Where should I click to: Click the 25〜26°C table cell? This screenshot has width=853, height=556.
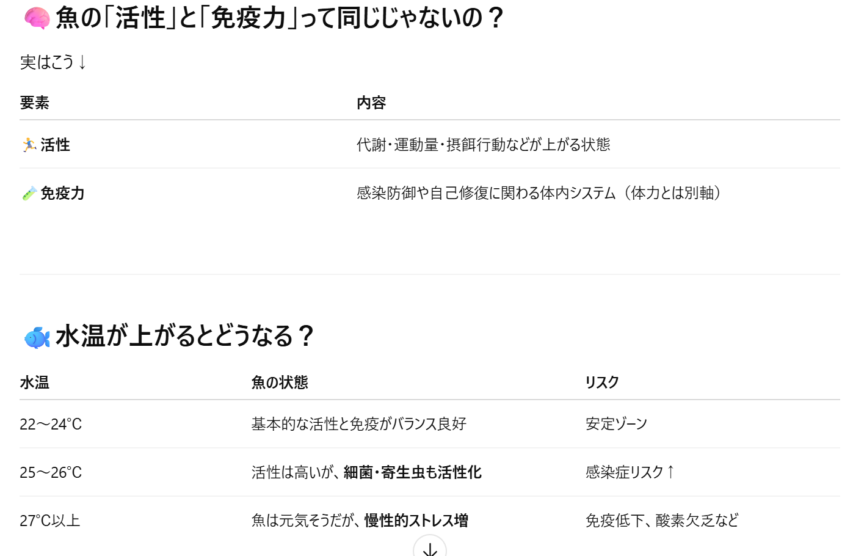tap(51, 472)
